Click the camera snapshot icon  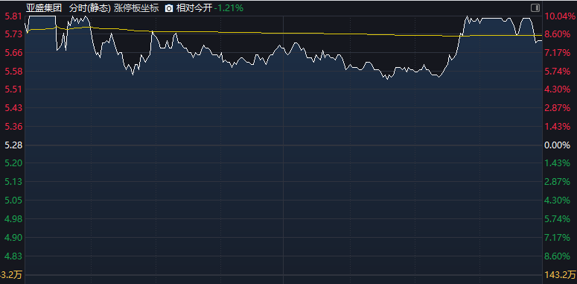[x=169, y=8]
